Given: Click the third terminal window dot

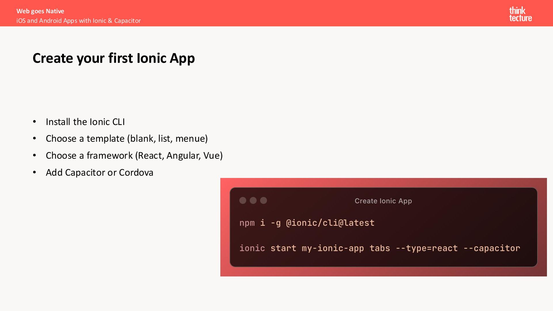Looking at the screenshot, I should click(264, 200).
